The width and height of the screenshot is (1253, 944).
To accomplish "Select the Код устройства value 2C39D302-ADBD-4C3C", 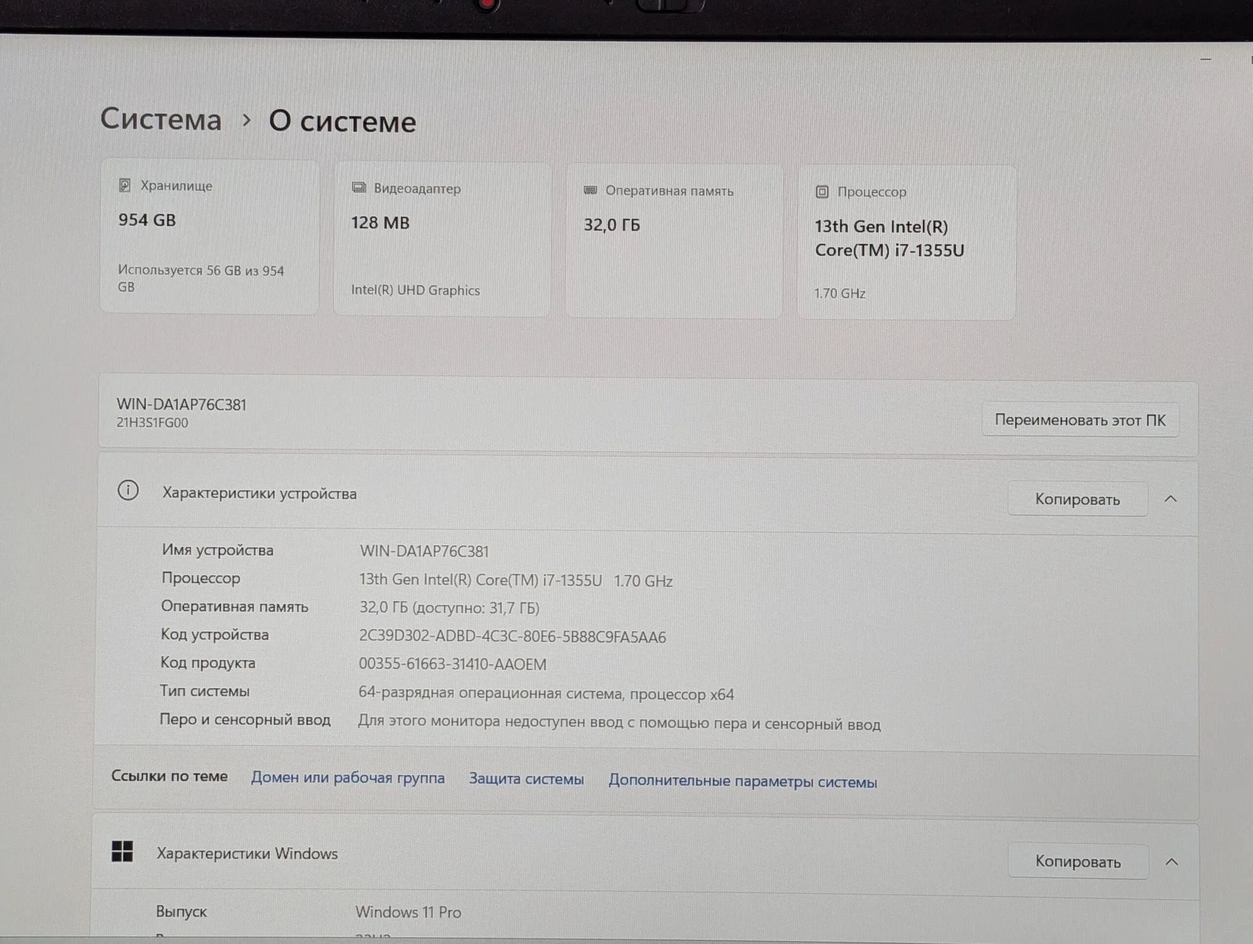I will [512, 636].
